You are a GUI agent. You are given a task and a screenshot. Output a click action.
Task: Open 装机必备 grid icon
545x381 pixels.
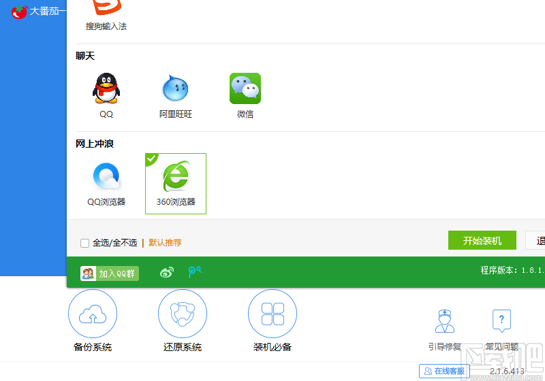pyautogui.click(x=272, y=314)
